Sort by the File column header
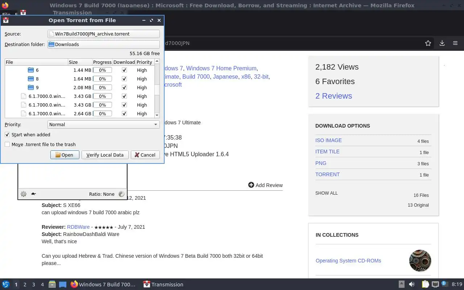The width and height of the screenshot is (464, 290). [x=36, y=62]
